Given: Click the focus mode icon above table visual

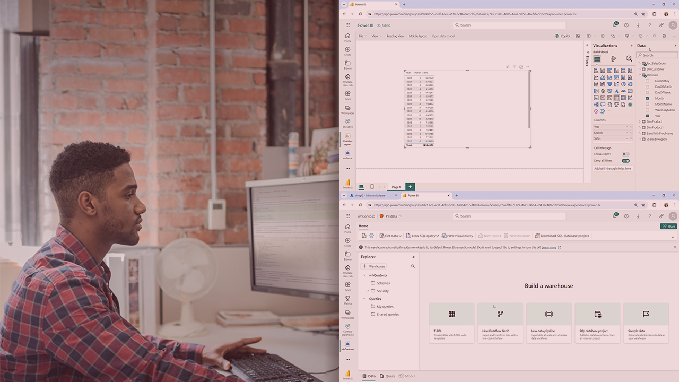Looking at the screenshot, I should point(521,67).
